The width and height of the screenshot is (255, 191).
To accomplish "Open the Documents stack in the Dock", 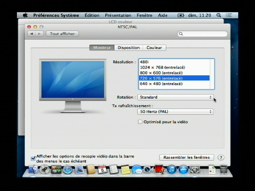I will (212, 170).
